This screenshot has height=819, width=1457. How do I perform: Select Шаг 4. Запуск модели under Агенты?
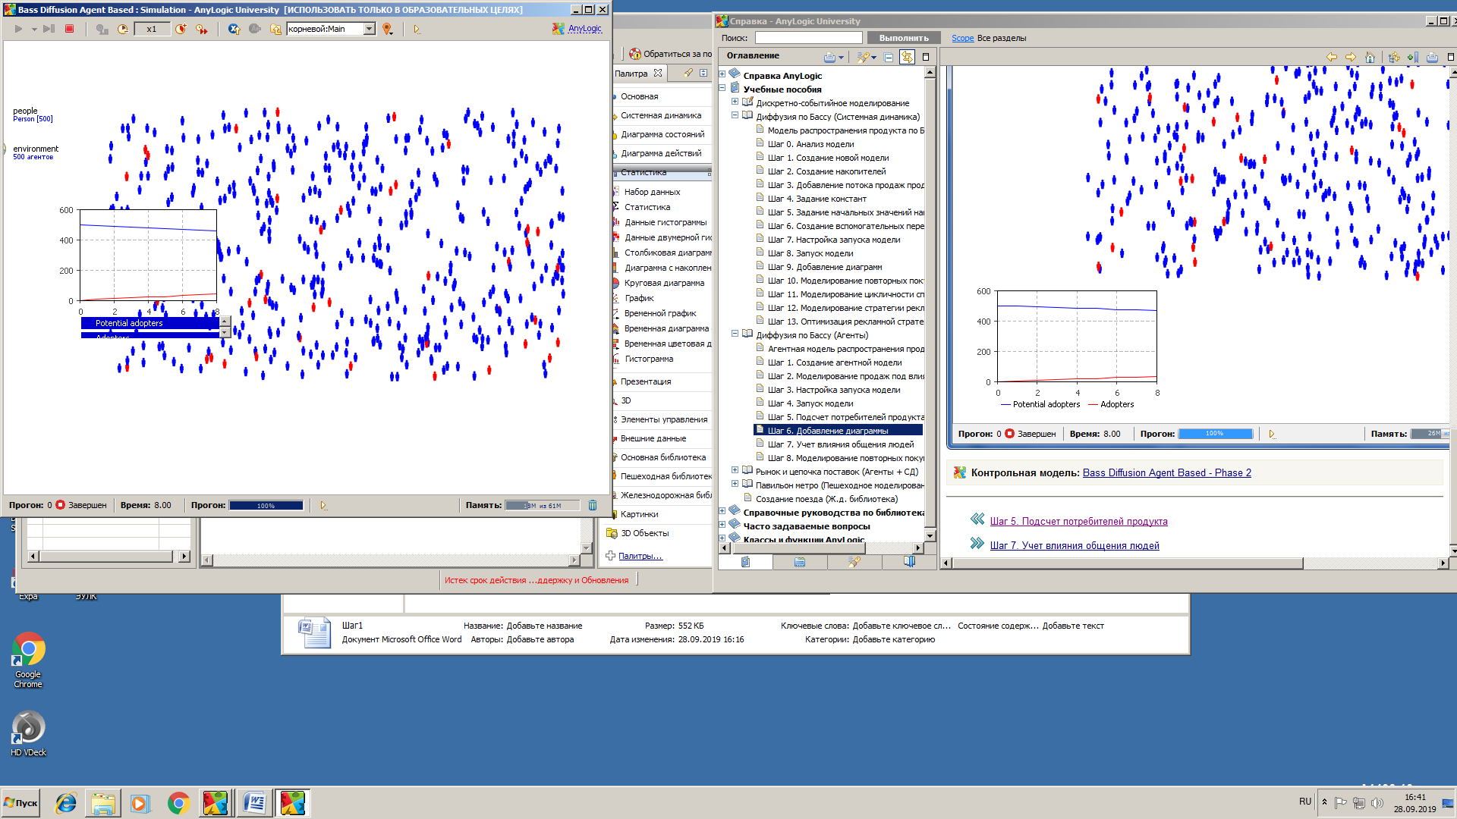810,403
